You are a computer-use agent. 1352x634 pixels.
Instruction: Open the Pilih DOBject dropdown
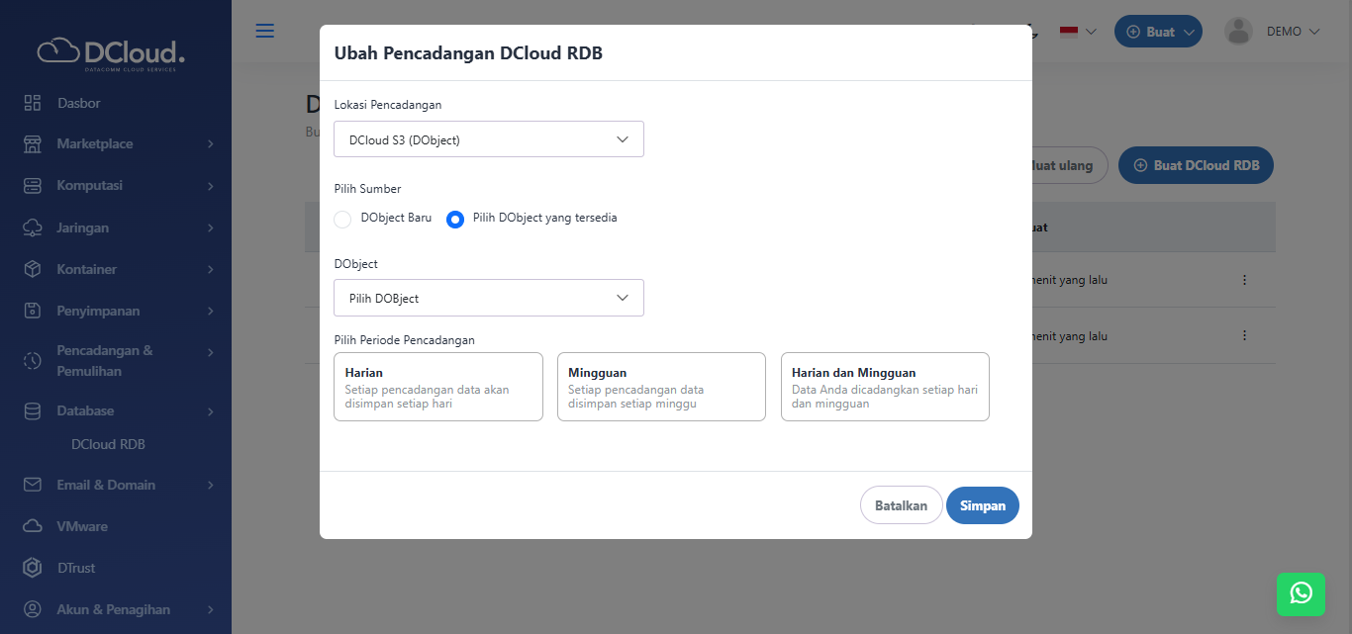[x=489, y=298]
